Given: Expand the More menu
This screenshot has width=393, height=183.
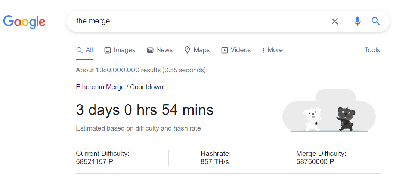Looking at the screenshot, I should 272,50.
